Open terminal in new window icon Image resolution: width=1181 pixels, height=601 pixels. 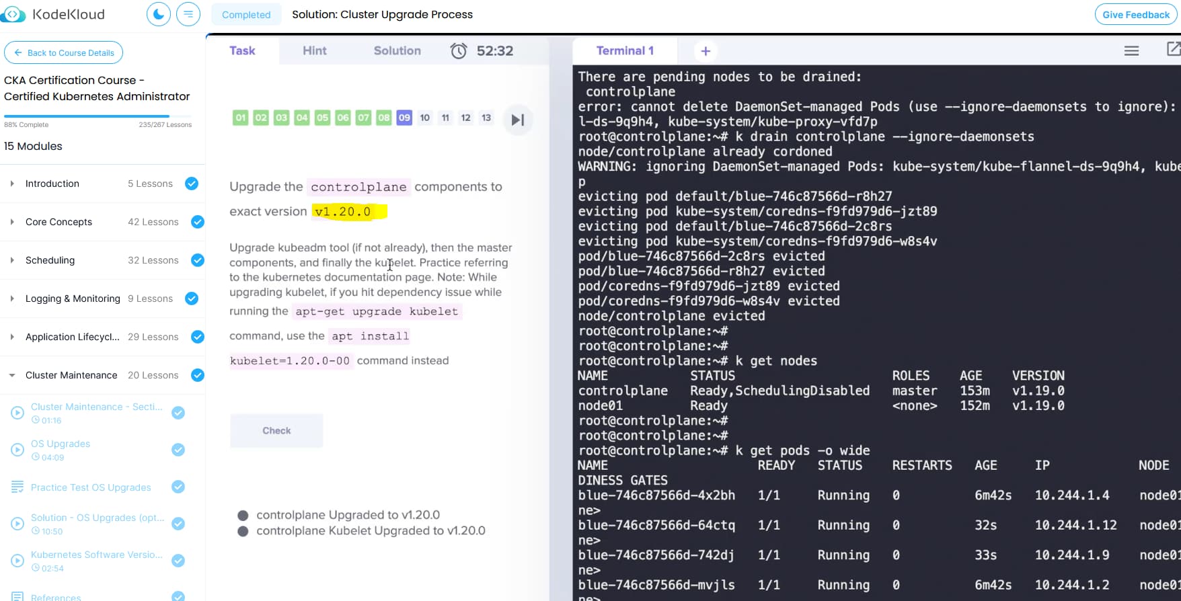click(1174, 48)
